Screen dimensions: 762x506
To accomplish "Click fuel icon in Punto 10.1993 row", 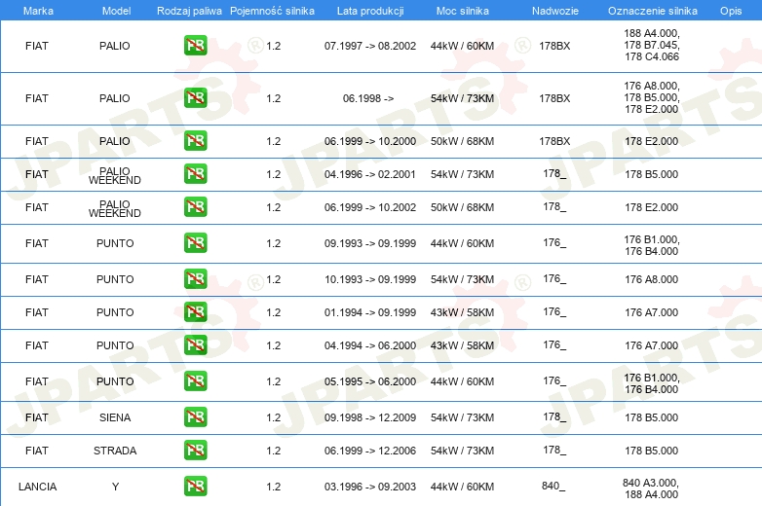I will tap(195, 279).
